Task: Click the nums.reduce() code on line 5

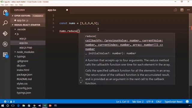Action: (x=70, y=31)
